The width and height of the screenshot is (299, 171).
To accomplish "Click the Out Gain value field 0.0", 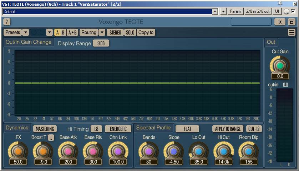I will tap(280, 76).
